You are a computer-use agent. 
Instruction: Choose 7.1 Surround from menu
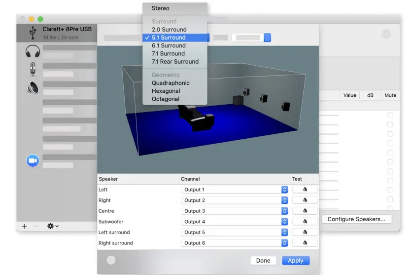(x=175, y=54)
